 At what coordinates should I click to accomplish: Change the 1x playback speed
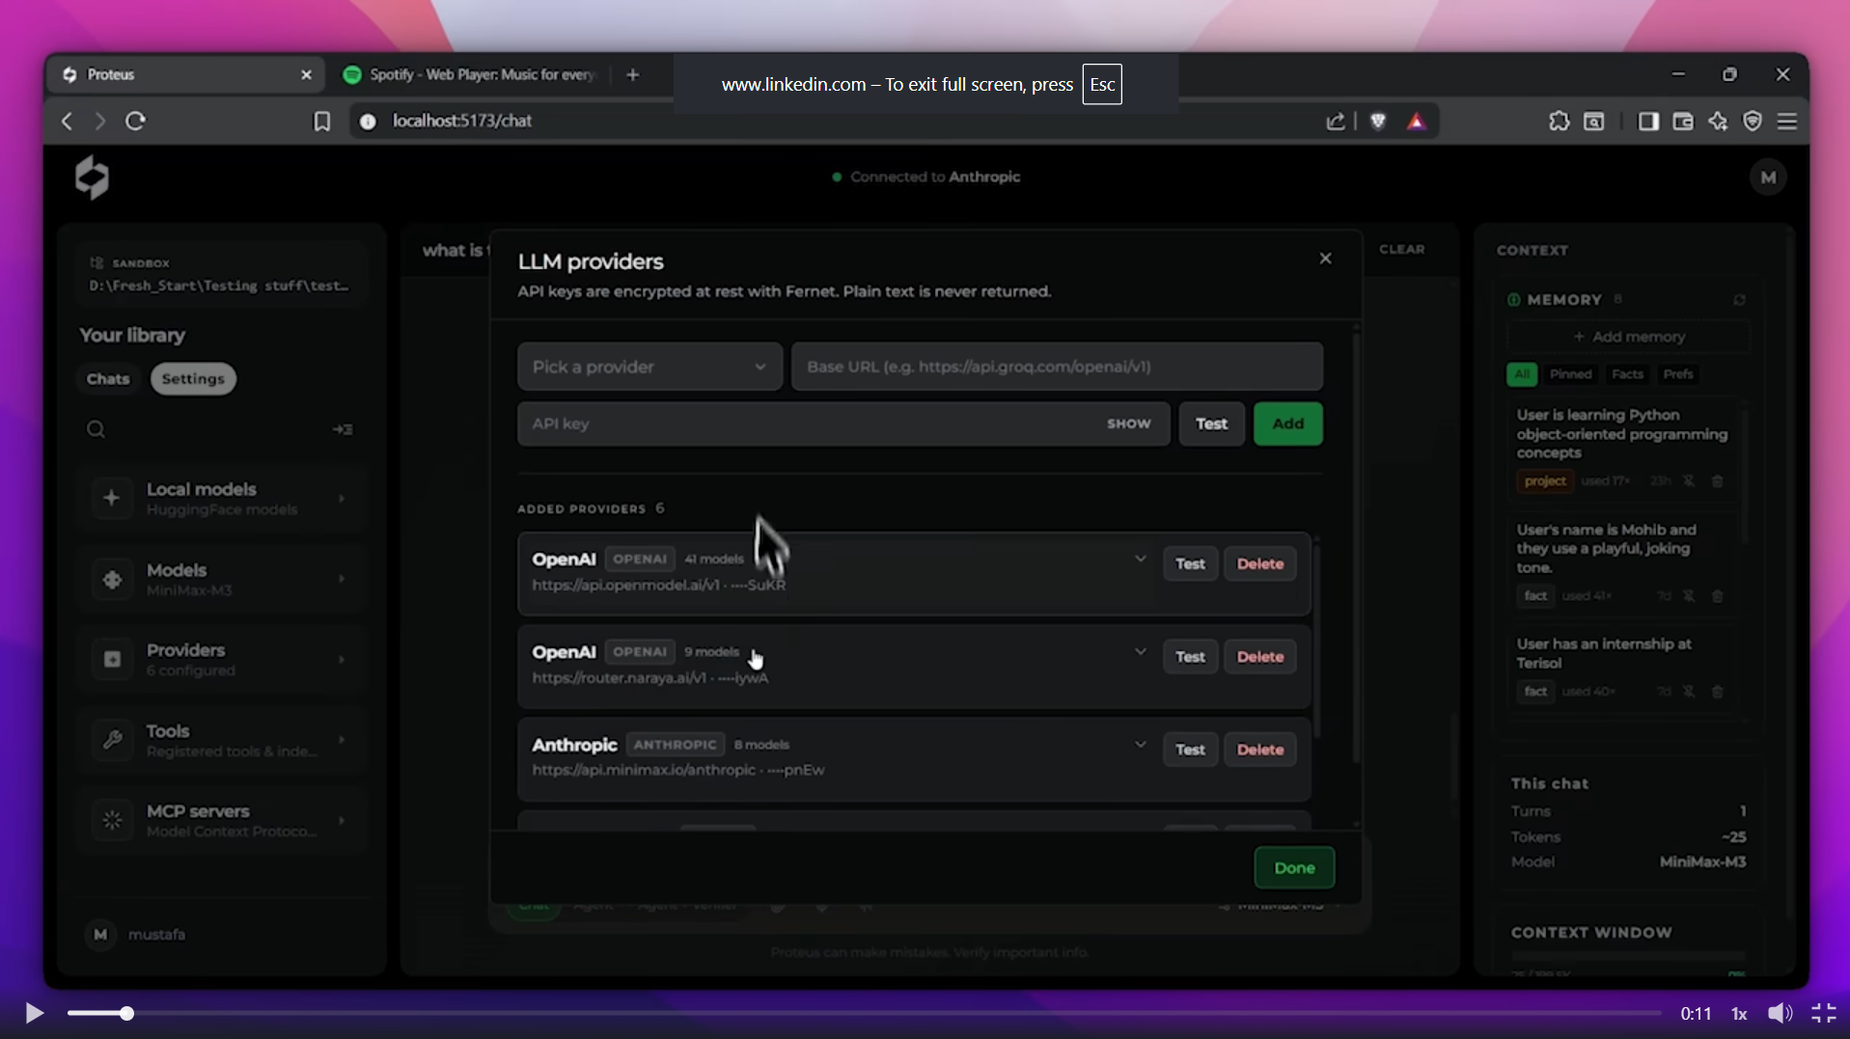point(1739,1014)
